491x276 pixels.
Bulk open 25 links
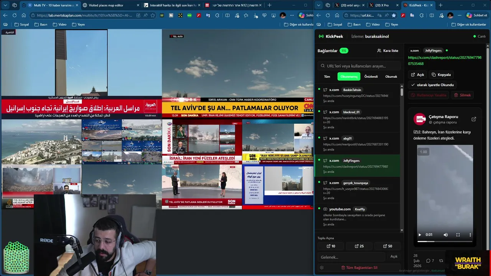(x=359, y=246)
